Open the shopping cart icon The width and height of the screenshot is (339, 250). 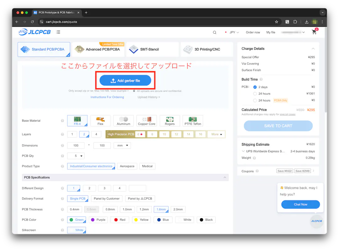(x=314, y=32)
